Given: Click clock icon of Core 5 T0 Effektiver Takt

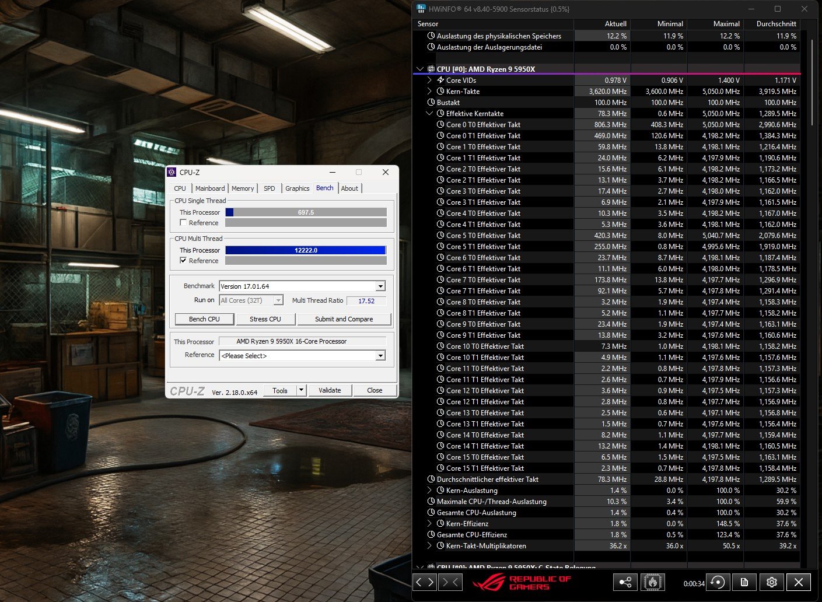Looking at the screenshot, I should 440,235.
